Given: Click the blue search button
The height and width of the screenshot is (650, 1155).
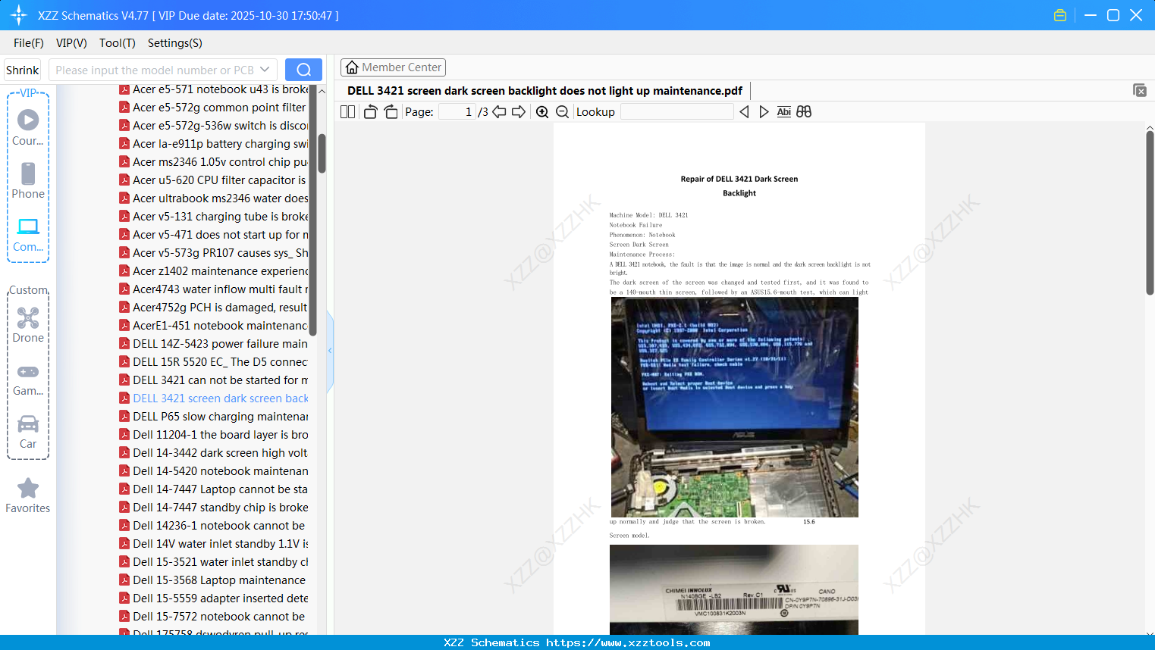Looking at the screenshot, I should [x=303, y=70].
